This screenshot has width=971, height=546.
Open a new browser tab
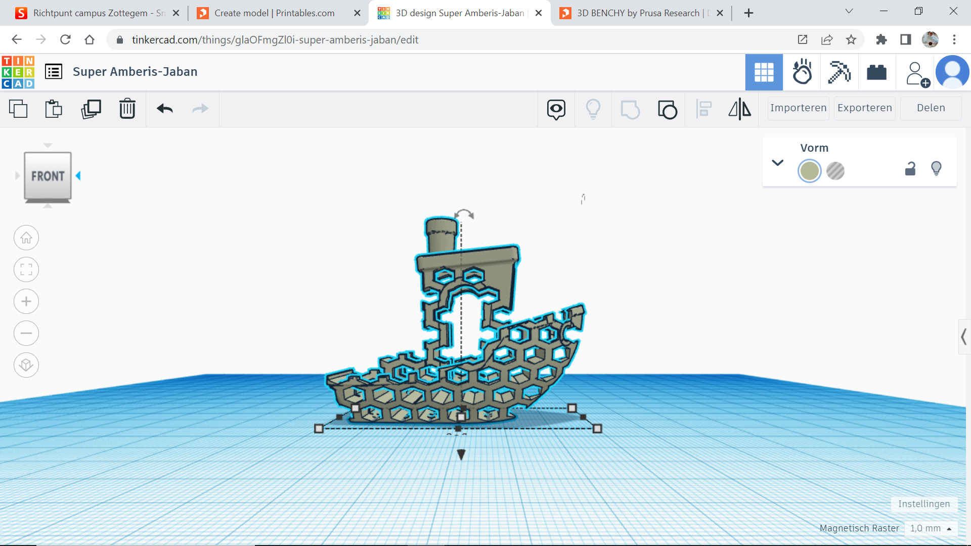coord(749,13)
